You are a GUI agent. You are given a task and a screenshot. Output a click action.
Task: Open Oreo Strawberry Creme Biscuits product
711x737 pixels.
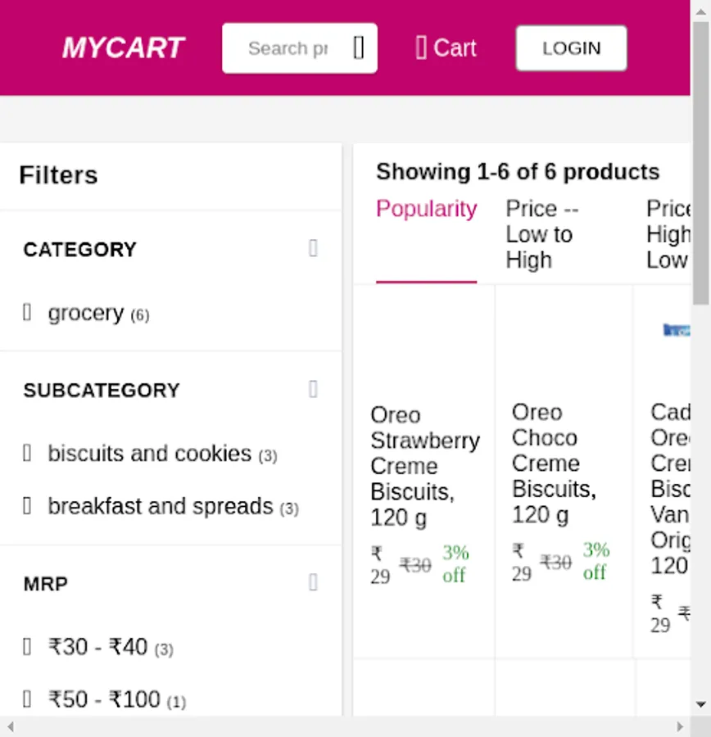click(423, 465)
